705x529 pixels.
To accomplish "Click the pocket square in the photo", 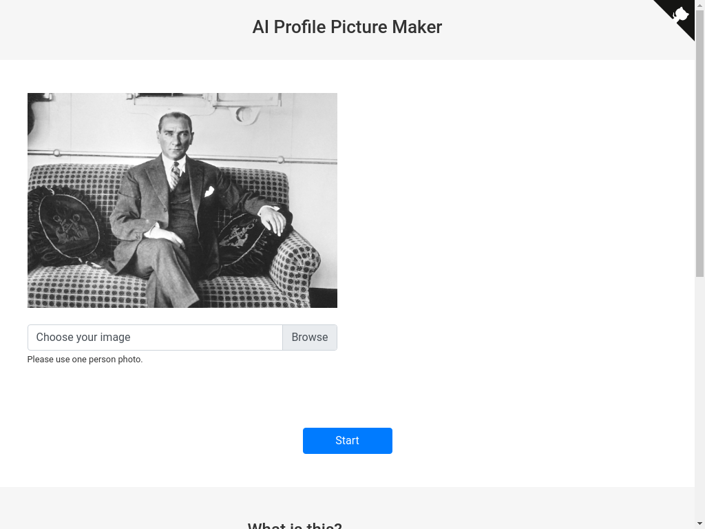I will pos(209,191).
